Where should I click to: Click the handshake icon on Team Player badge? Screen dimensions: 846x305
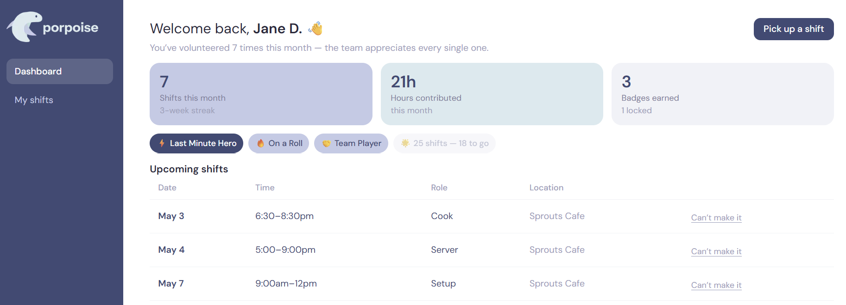pos(327,143)
